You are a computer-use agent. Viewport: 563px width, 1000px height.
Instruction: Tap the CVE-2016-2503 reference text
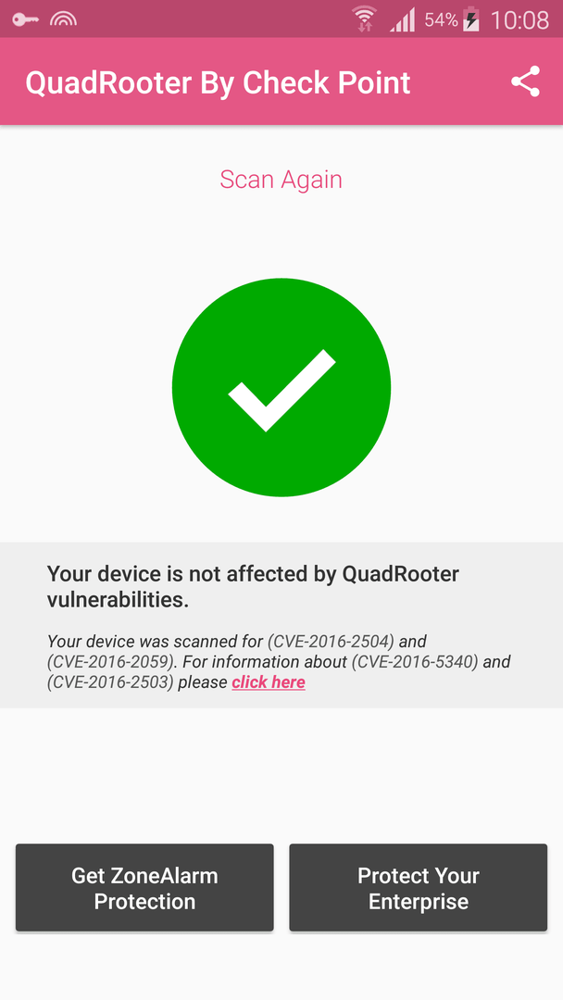pos(110,682)
